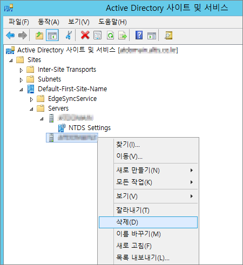Image resolution: width=243 pixels, height=265 pixels.
Task: Expand the Subnets node
Action: click(x=21, y=80)
